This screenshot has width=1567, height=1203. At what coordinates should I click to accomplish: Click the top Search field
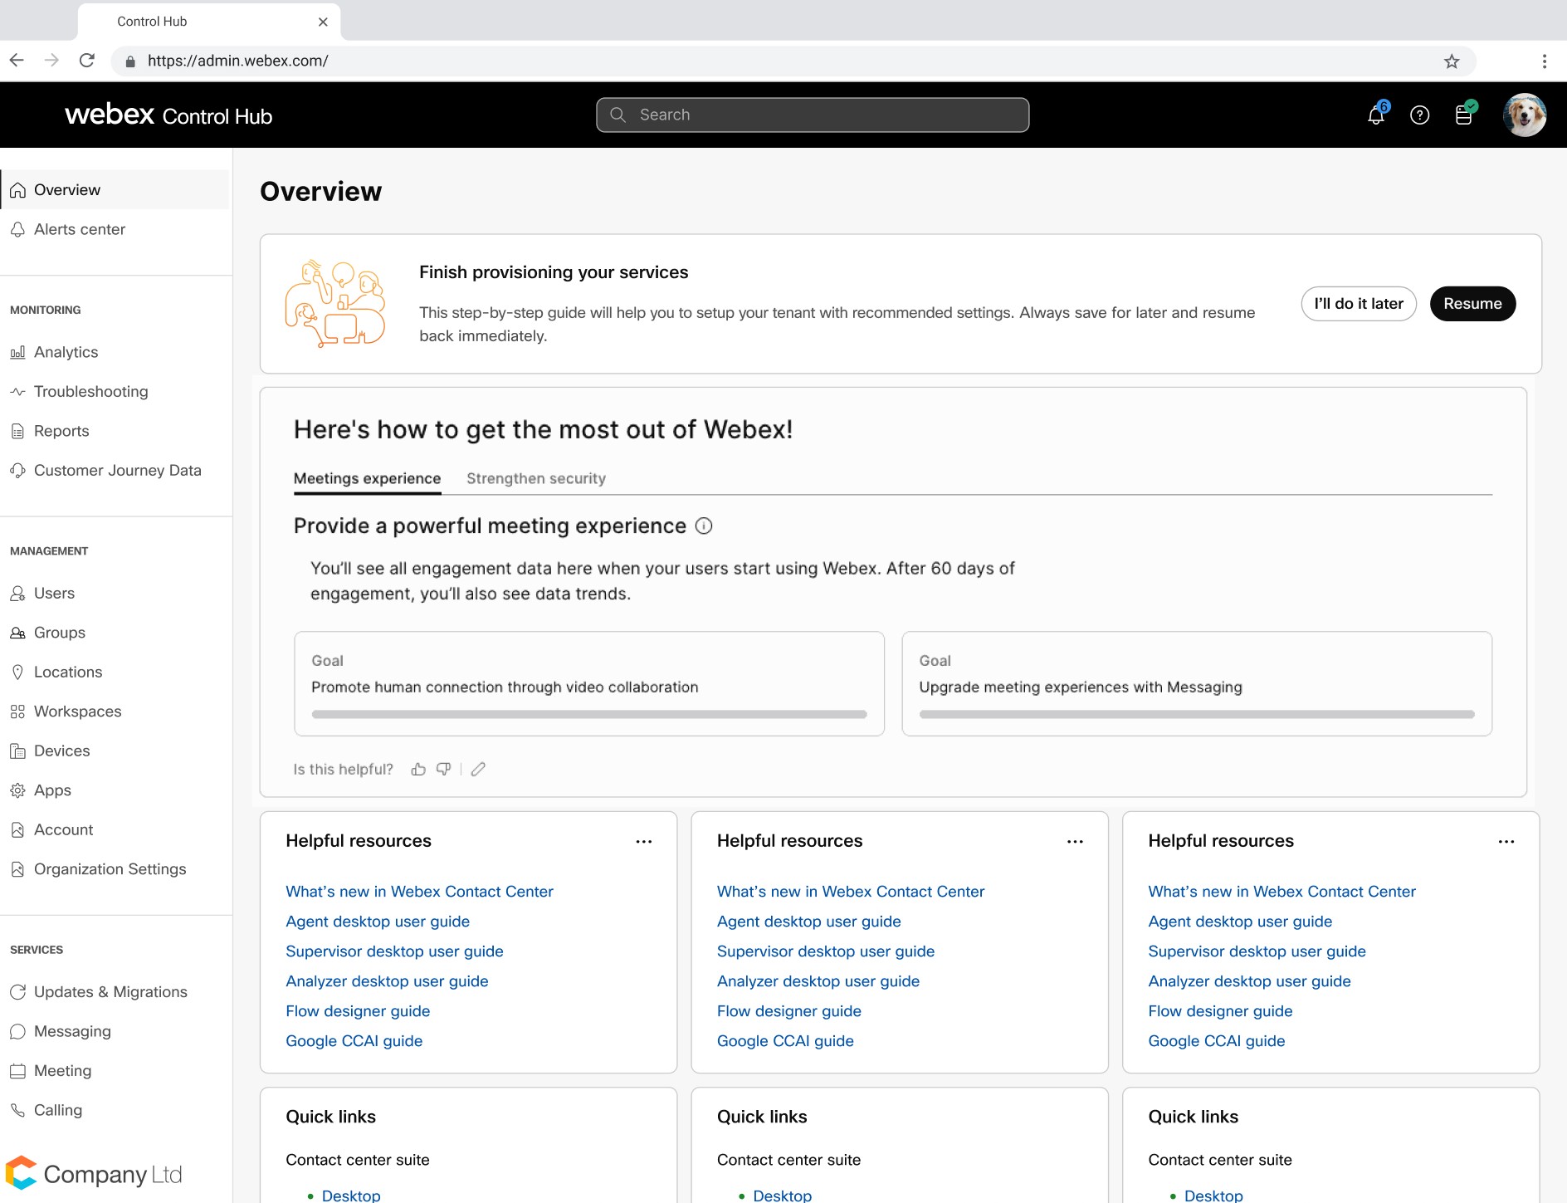(x=813, y=115)
